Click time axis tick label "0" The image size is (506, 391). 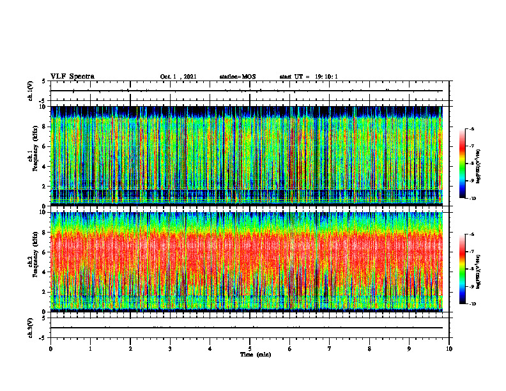tap(50, 349)
